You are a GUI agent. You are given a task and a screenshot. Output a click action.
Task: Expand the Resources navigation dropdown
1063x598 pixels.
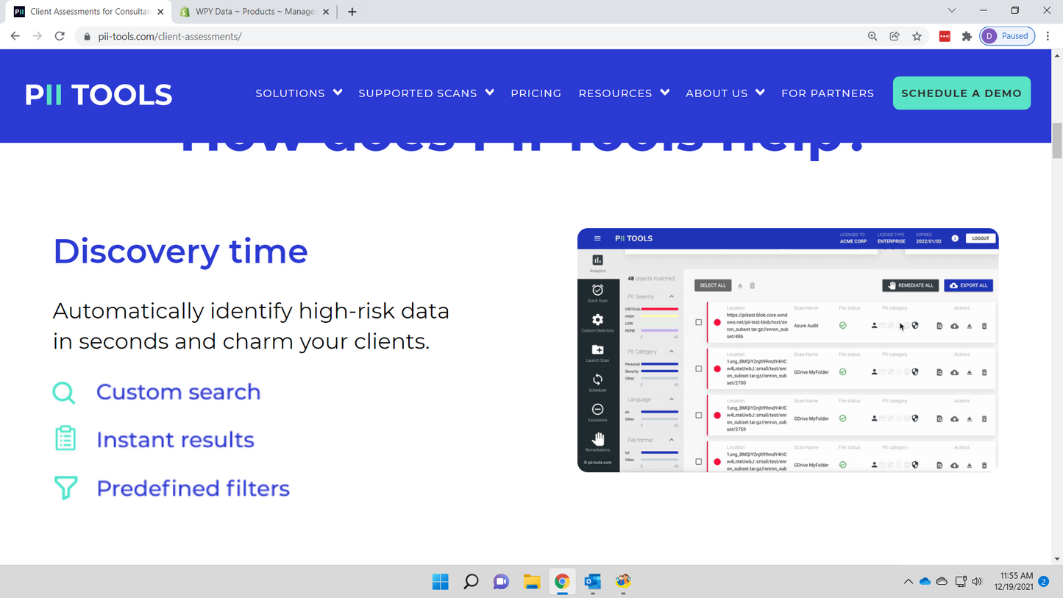(624, 93)
